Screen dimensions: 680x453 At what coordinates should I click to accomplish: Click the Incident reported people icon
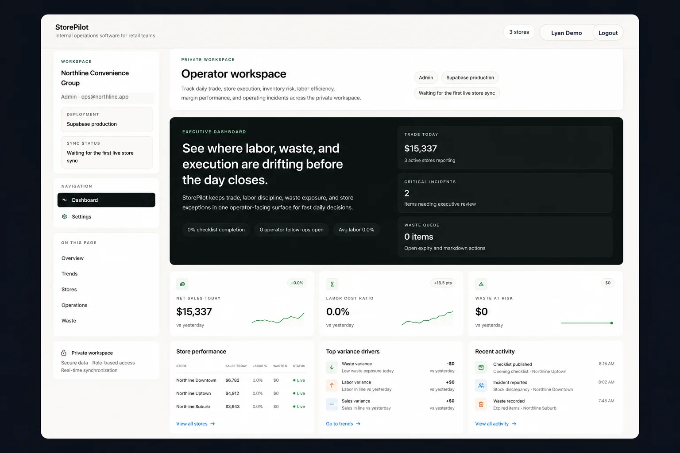(x=481, y=386)
